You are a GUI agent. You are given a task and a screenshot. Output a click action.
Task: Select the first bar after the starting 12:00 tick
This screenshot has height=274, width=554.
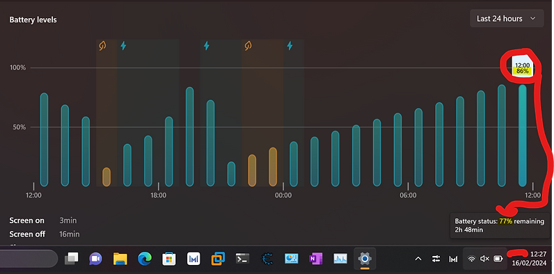(44, 140)
